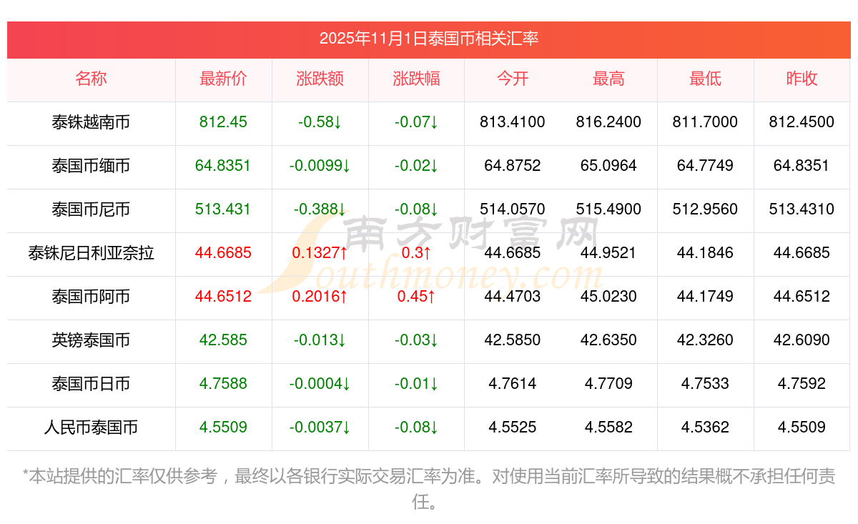Click latest price 44.6685 in red

[x=223, y=253]
